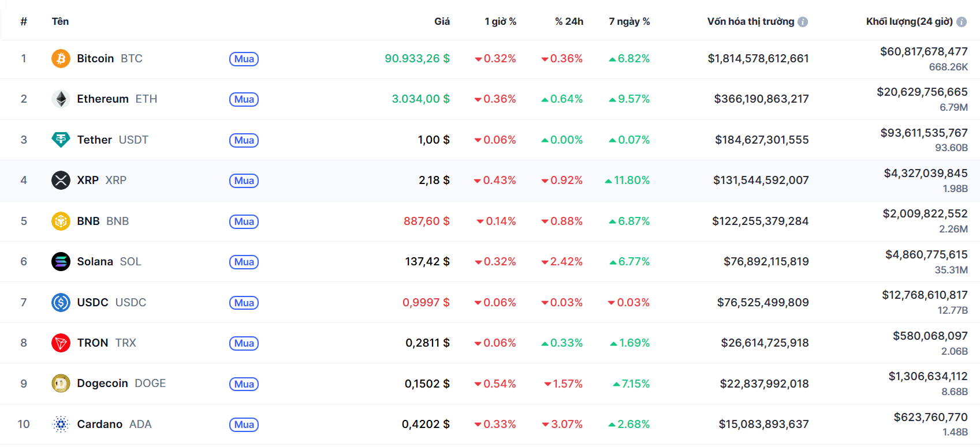Click the XRP logo icon
The height and width of the screenshot is (447, 980).
pos(61,180)
